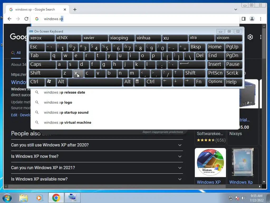
Task: Open Google settings gear icon
Action: coord(250,37)
